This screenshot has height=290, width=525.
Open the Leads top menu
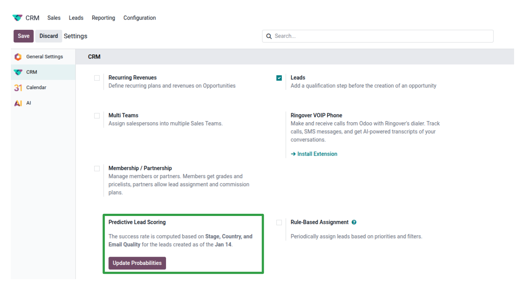tap(76, 18)
